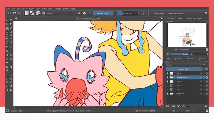Hide the Background layer's eye icon
This screenshot has height=120, width=214.
click(x=168, y=93)
